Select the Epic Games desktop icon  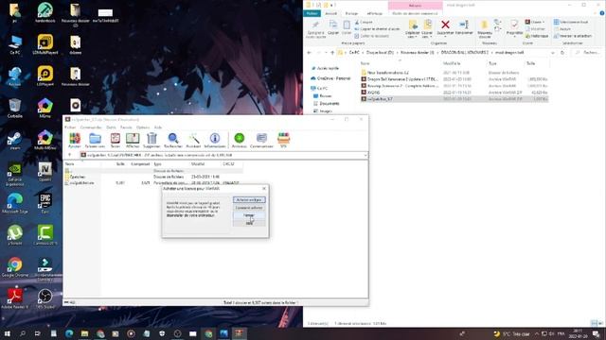[45, 203]
